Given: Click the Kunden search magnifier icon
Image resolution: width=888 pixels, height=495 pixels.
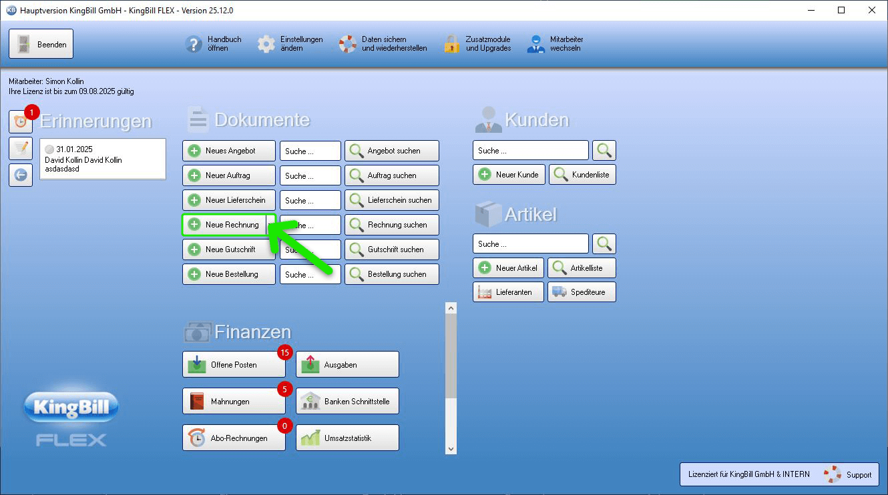Looking at the screenshot, I should click(x=604, y=150).
